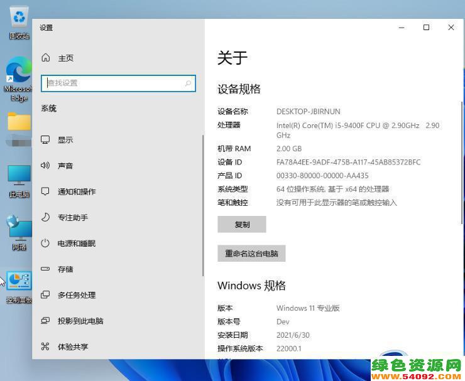The height and width of the screenshot is (381, 465).
Task: Open 投影到此电脑 settings page
Action: pyautogui.click(x=80, y=321)
